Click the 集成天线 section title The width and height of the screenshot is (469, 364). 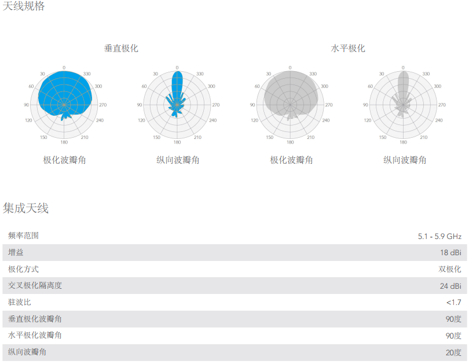tap(25, 208)
